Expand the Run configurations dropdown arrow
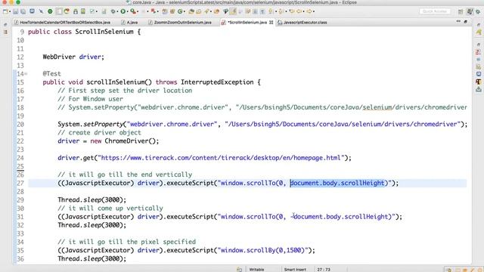 128,11
